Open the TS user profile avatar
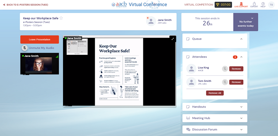Image resolution: width=278 pixels, height=136 pixels. [x=271, y=5]
